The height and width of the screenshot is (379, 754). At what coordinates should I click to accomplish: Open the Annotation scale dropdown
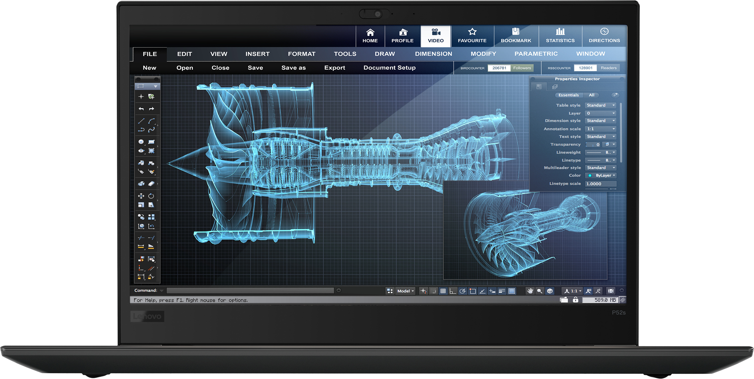pyautogui.click(x=601, y=129)
